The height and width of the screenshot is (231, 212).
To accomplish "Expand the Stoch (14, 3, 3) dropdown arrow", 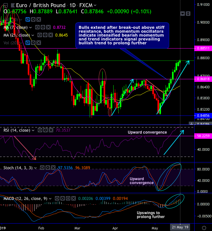I will click(x=35, y=168).
